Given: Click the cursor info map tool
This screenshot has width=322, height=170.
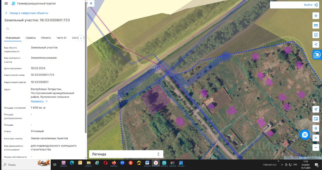Looking at the screenshot, I should tap(316, 128).
